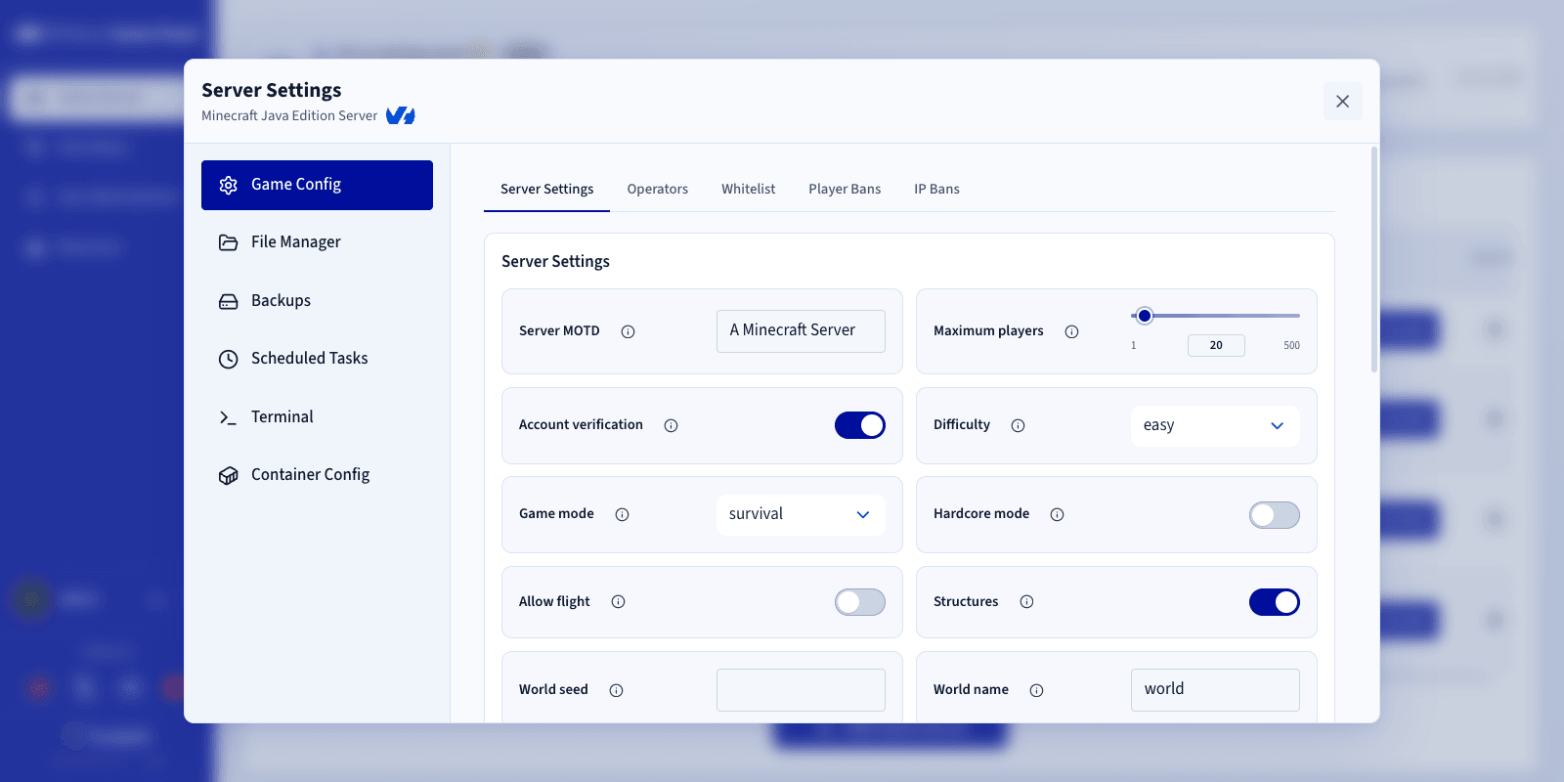
Task: Click the Maximum players value box showing 20
Action: pyautogui.click(x=1216, y=345)
